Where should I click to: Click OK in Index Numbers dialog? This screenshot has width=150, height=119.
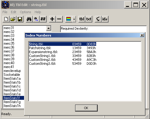[86, 108]
